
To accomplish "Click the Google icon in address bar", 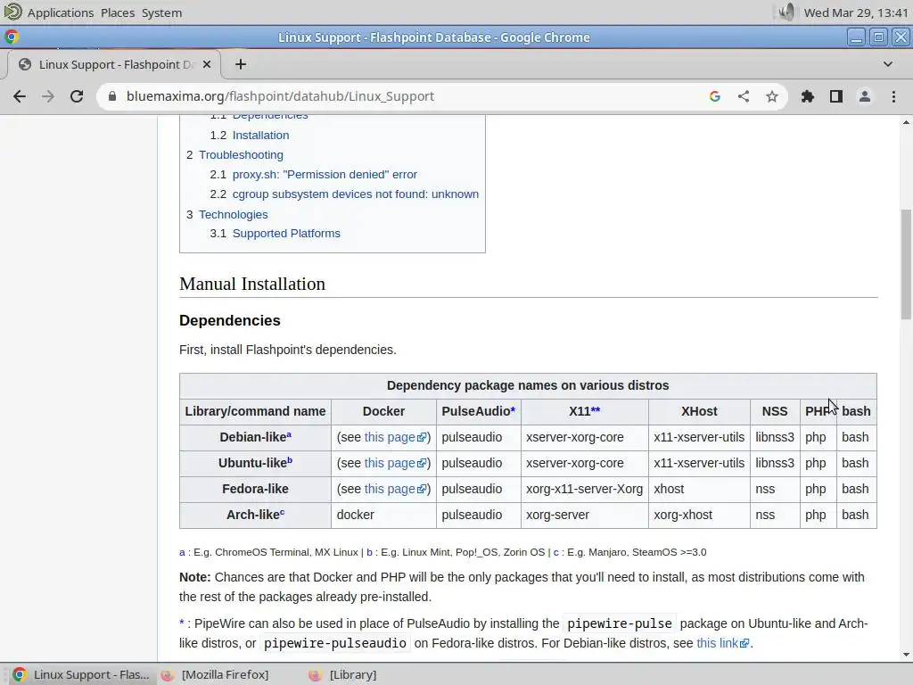I will click(715, 96).
